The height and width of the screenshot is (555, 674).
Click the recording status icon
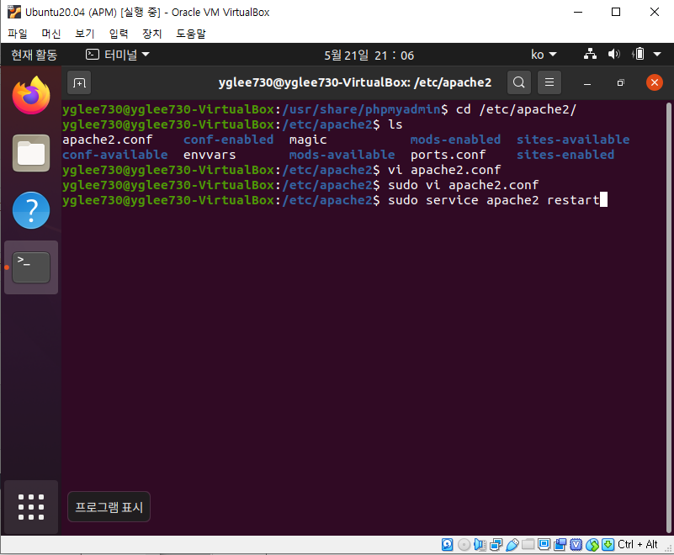(560, 545)
